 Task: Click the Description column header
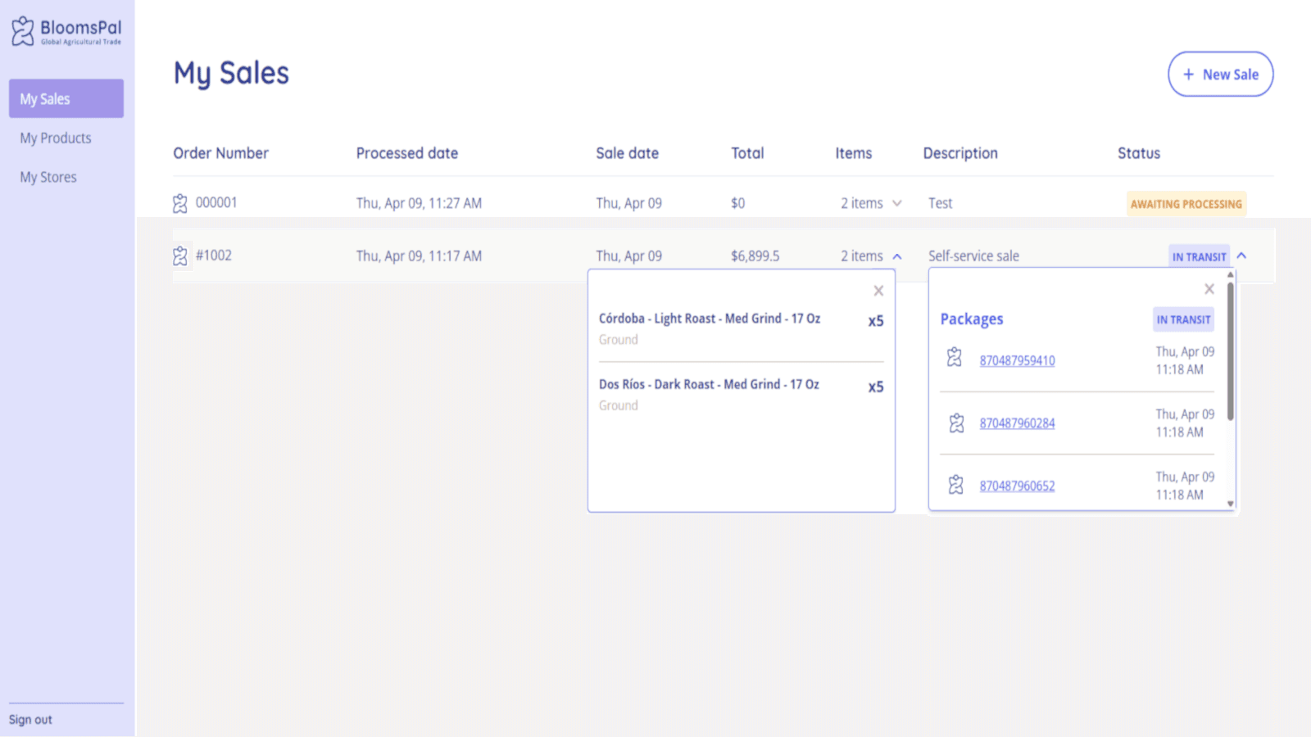click(x=960, y=153)
